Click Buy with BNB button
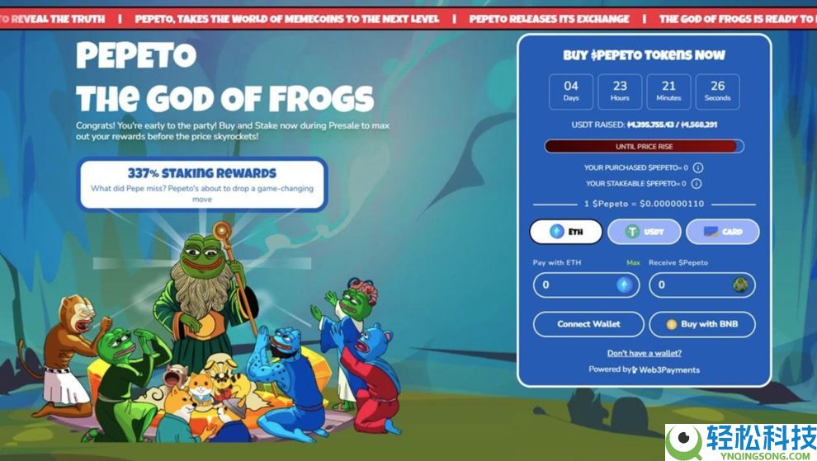This screenshot has width=817, height=461. pyautogui.click(x=701, y=324)
